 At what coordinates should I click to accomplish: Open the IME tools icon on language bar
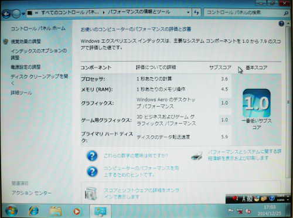[264, 199]
